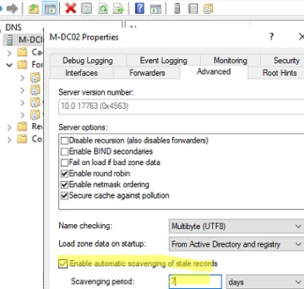This screenshot has width=304, height=289.
Task: Click the gray record sheet toolbar icon
Action: pos(193,9)
